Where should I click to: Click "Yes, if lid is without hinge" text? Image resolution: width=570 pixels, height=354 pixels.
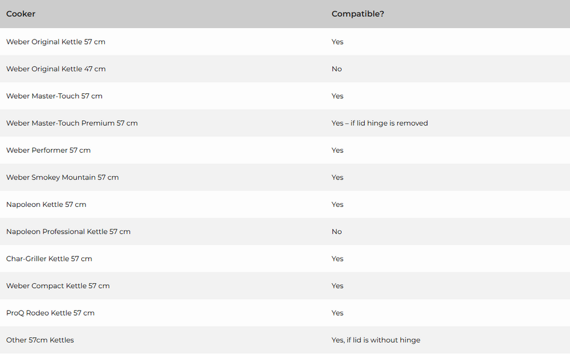coord(376,340)
